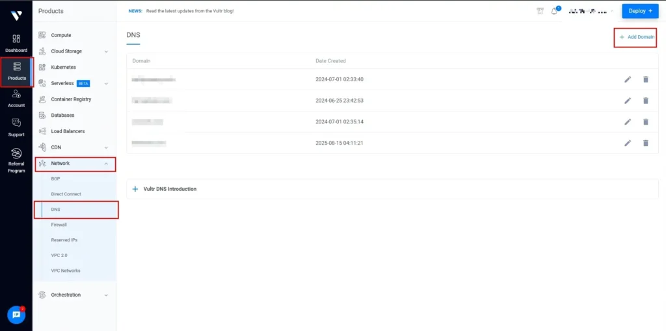Click the Add Domain link
This screenshot has width=666, height=331.
637,37
